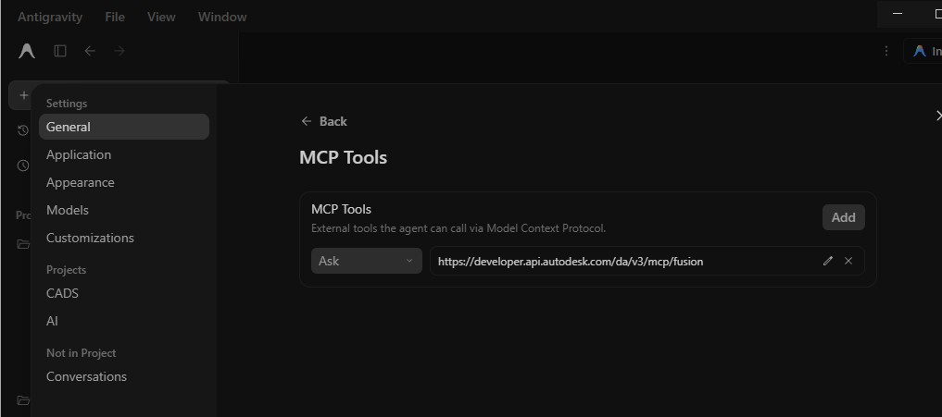
Task: Toggle the sidebar panel icon
Action: (x=60, y=51)
